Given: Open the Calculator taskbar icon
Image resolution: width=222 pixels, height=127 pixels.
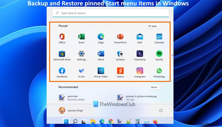Looking at the screenshot, I should pyautogui.click(x=137, y=121).
